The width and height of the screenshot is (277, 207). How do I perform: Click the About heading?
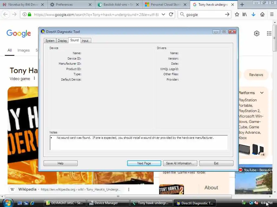point(211,188)
